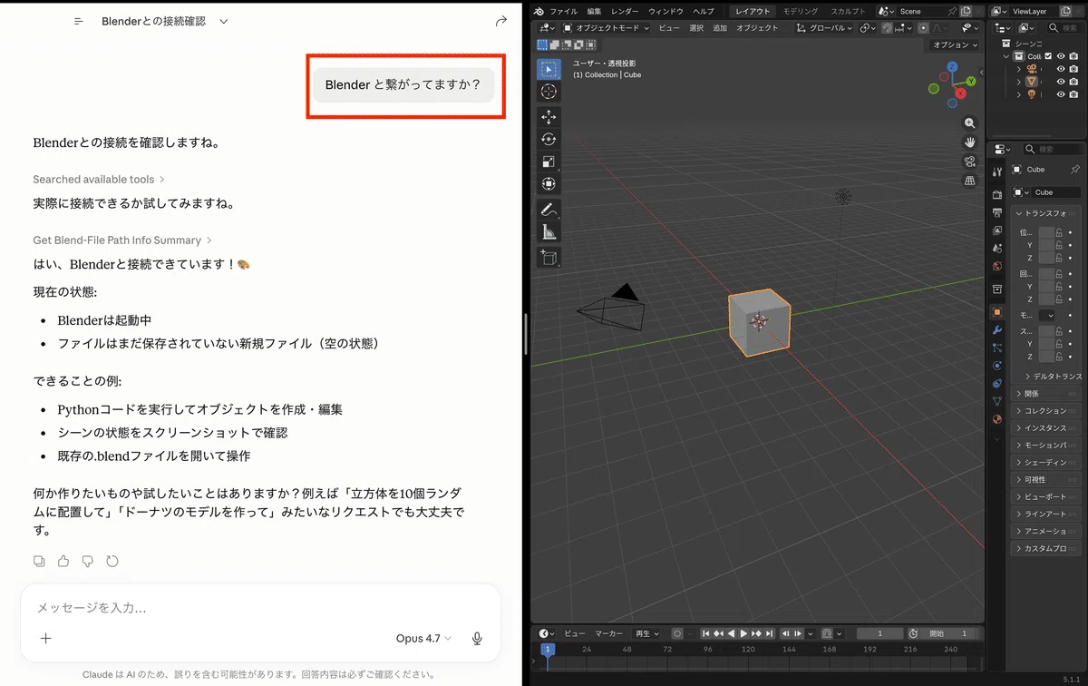The width and height of the screenshot is (1088, 686).
Task: Open the Tool properties tab icon
Action: click(997, 171)
